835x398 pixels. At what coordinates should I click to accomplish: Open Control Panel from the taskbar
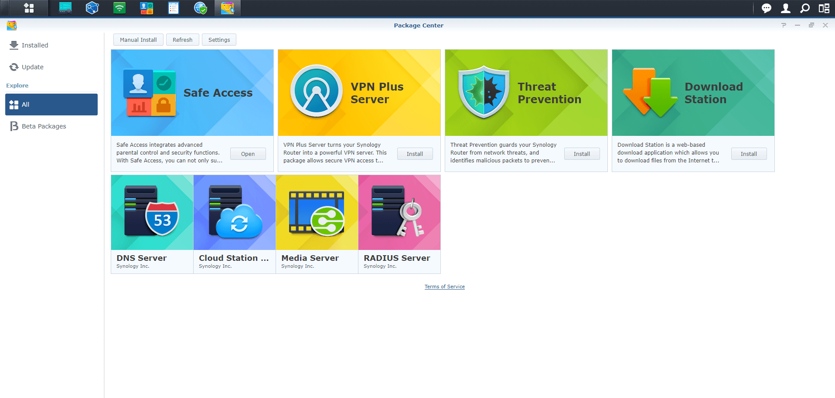click(65, 8)
